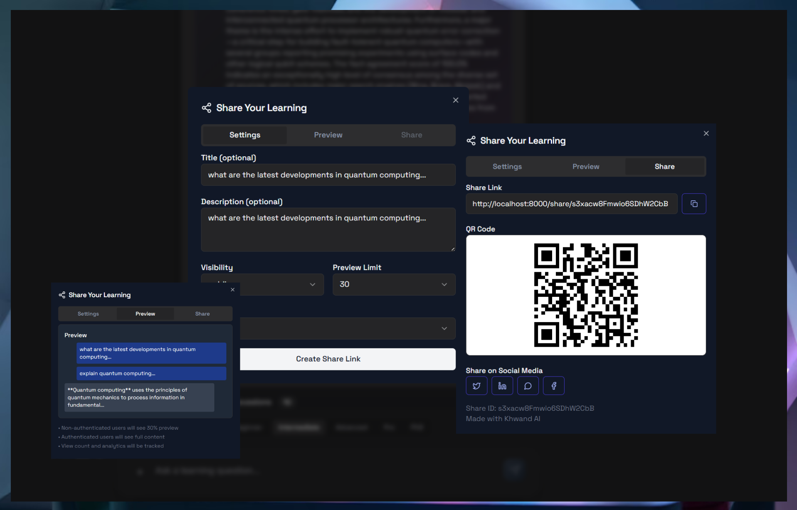Click the 'explain quantum computing' preview bubble
This screenshot has width=797, height=510.
coord(151,373)
